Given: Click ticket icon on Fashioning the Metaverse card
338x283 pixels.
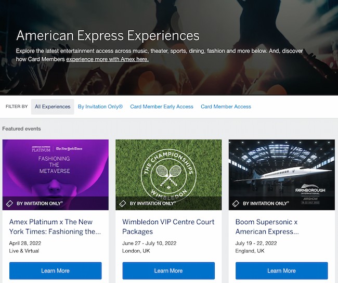Looking at the screenshot, I should coord(10,203).
